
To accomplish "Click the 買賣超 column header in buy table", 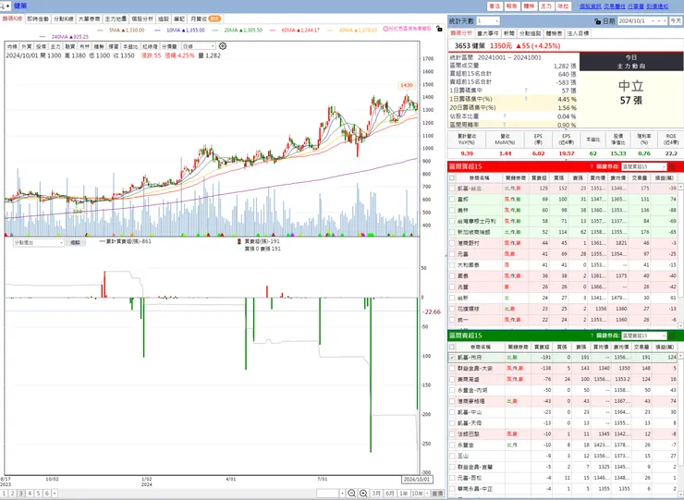I will (x=540, y=178).
